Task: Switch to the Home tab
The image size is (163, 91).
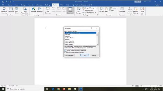Action: coord(10,5)
